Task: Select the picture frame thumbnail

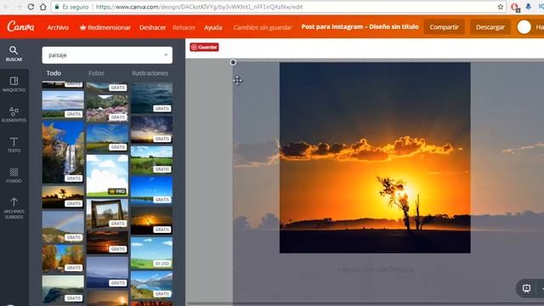Action: [x=107, y=213]
